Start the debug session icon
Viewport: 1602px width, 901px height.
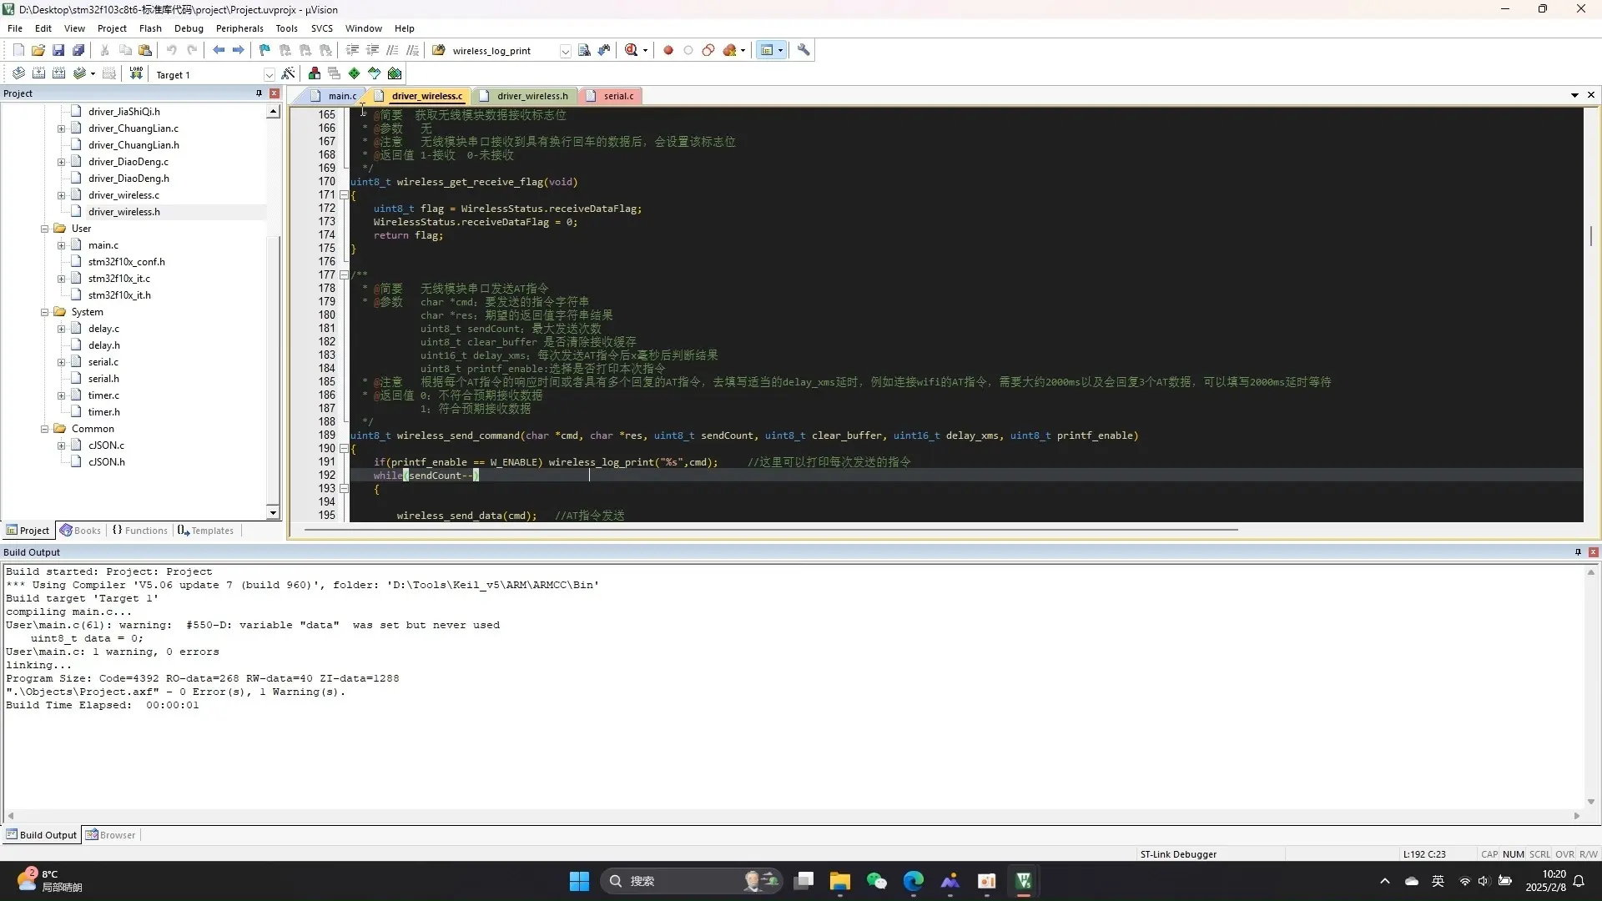(632, 50)
